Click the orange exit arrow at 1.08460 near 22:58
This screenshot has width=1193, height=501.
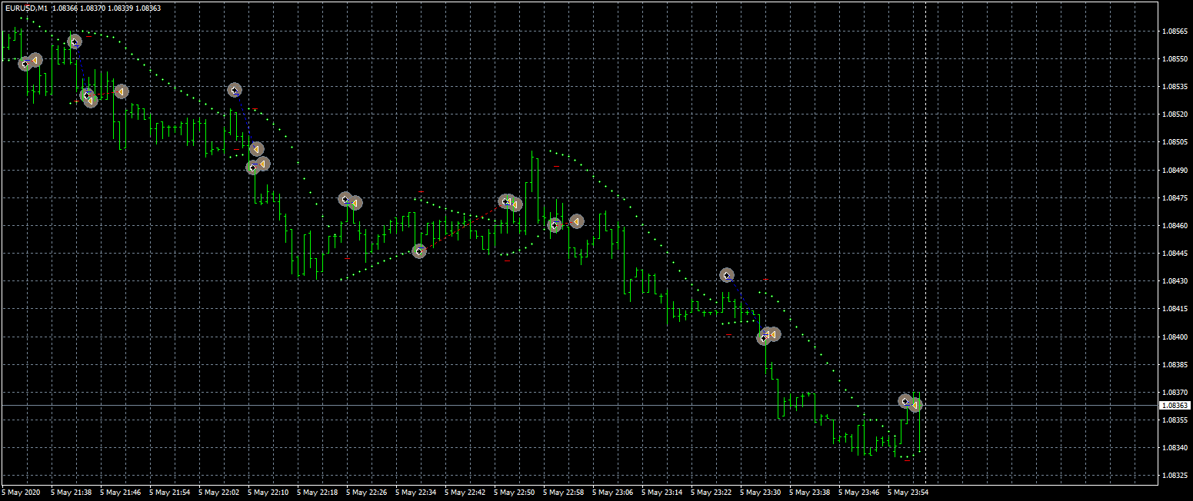click(576, 221)
